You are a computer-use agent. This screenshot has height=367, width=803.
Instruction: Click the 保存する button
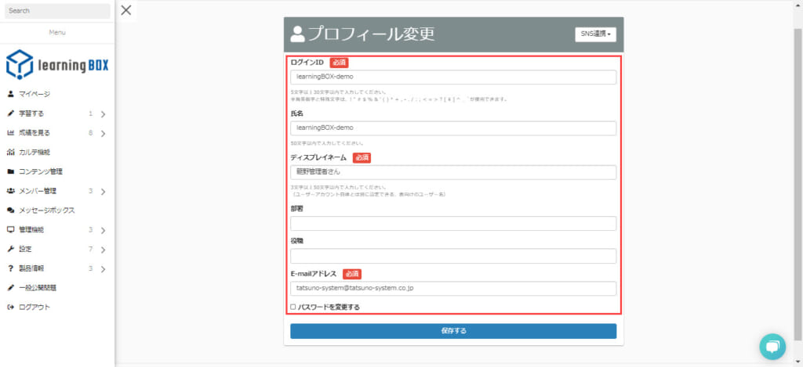pos(453,331)
